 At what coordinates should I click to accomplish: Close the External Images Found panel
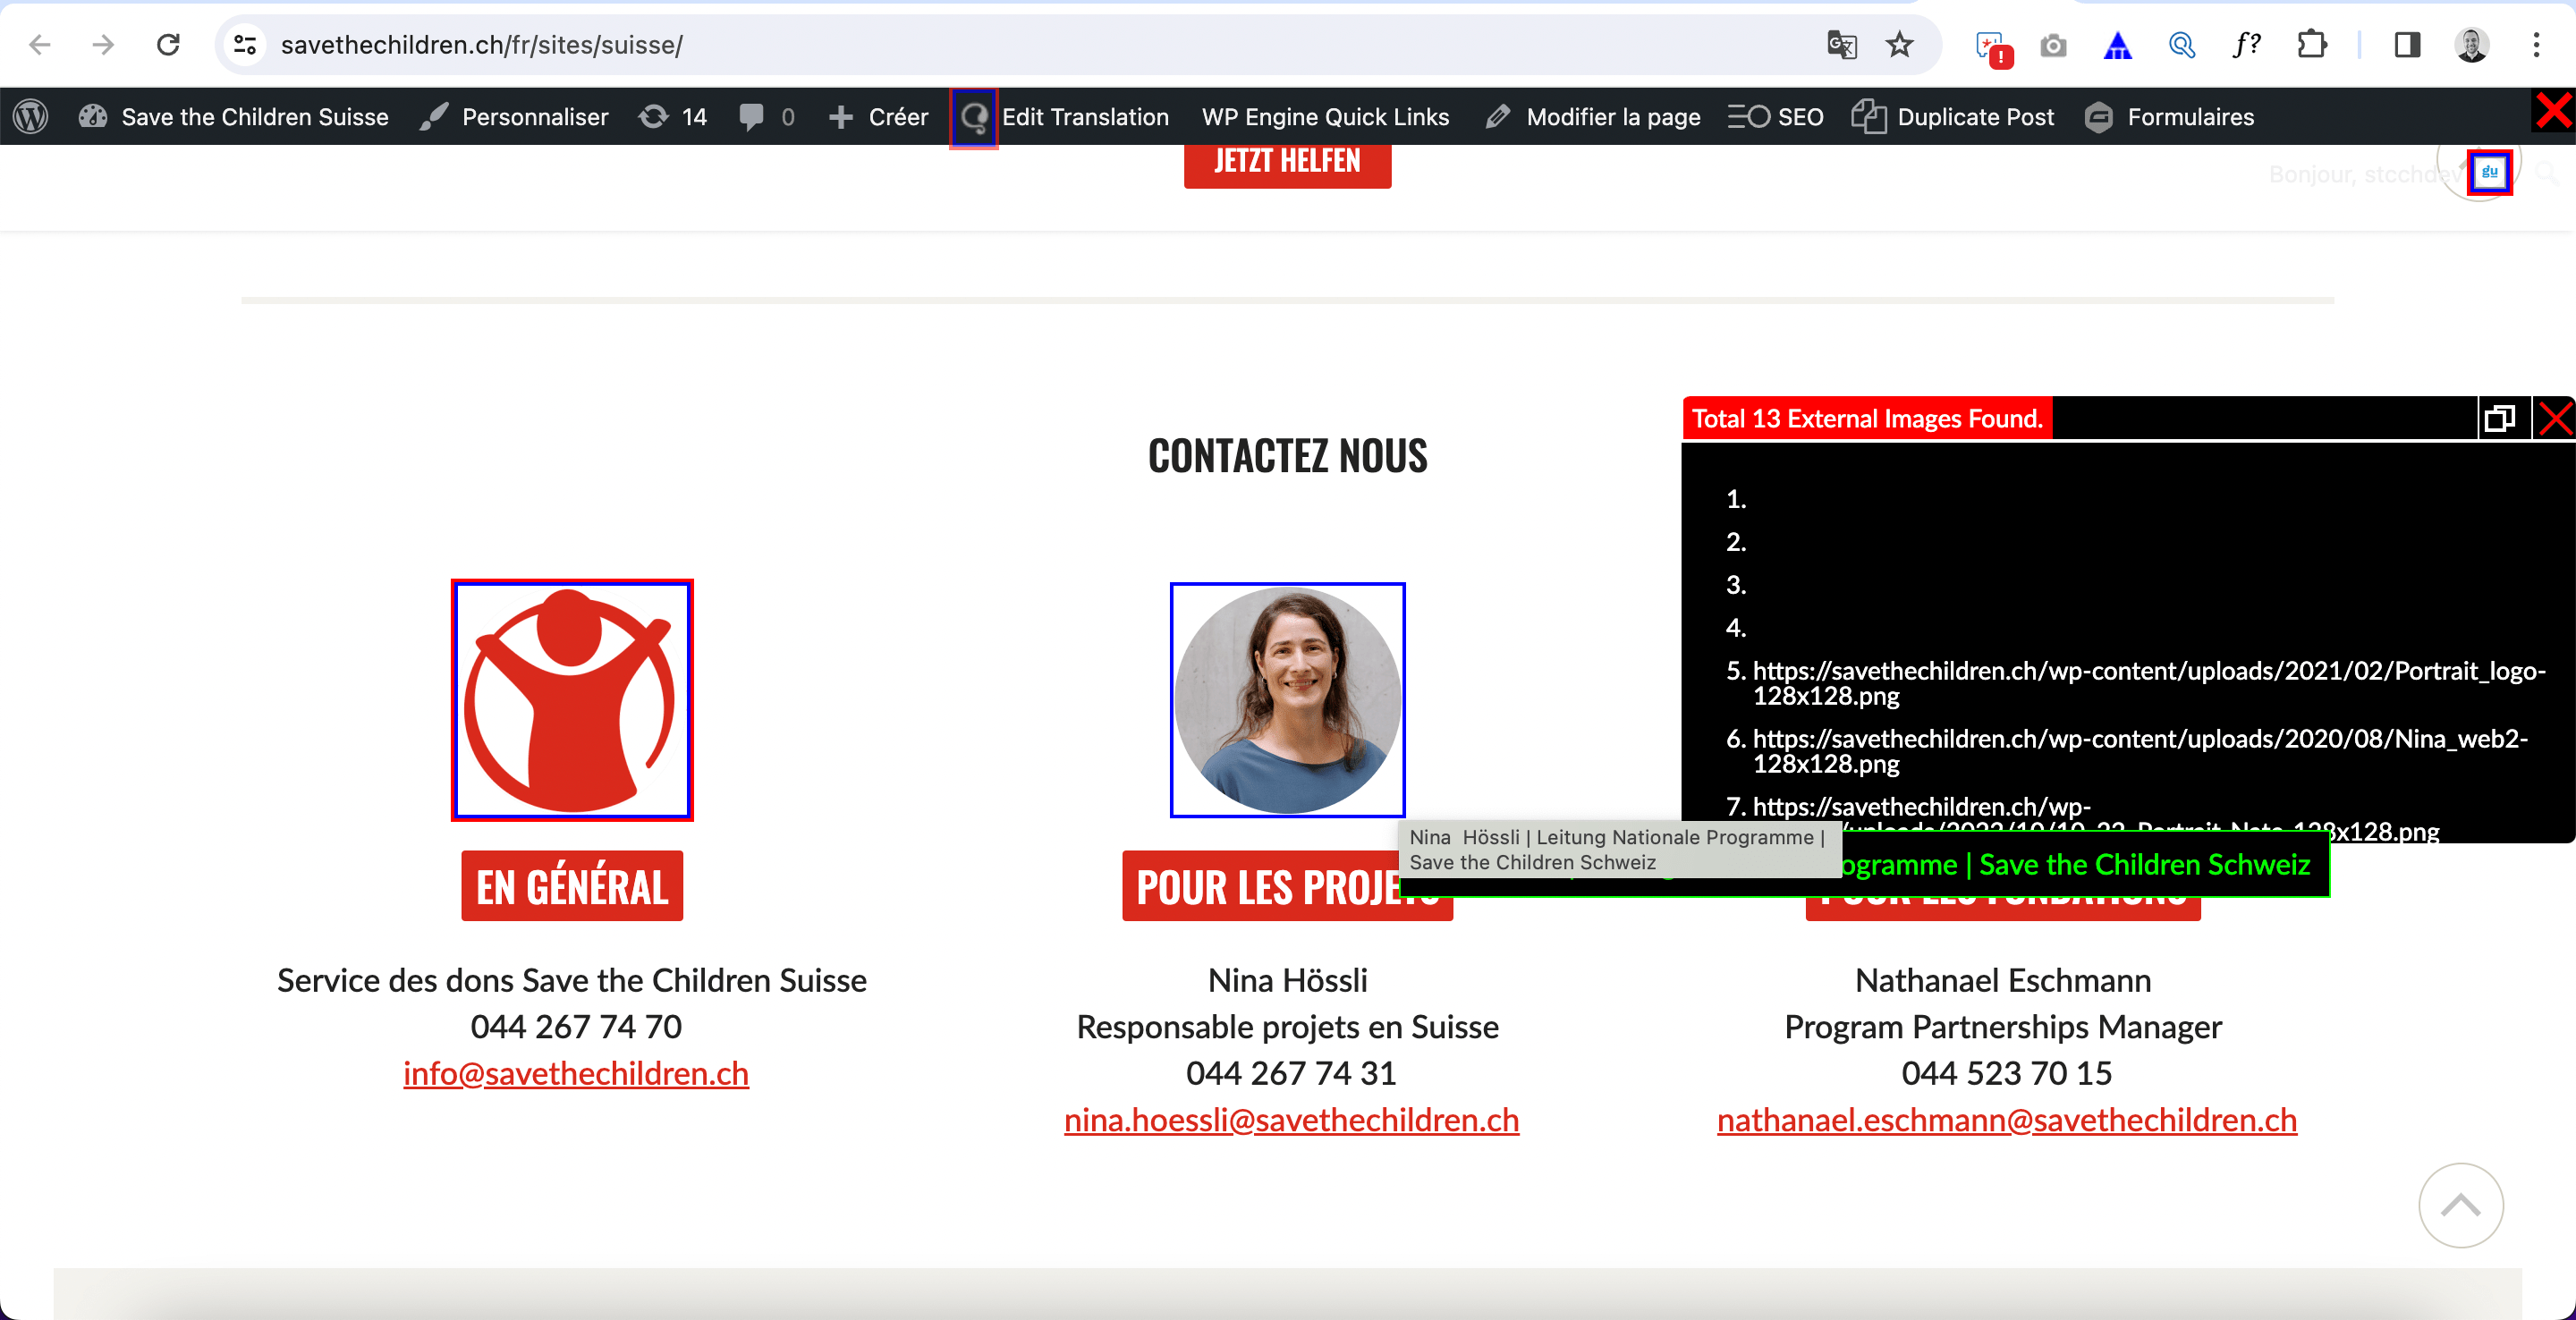2554,418
